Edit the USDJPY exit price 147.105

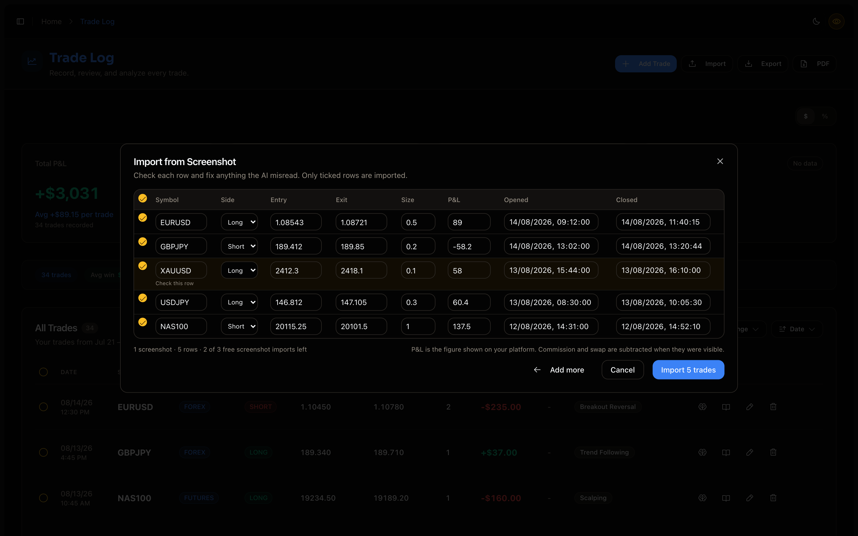pyautogui.click(x=361, y=302)
